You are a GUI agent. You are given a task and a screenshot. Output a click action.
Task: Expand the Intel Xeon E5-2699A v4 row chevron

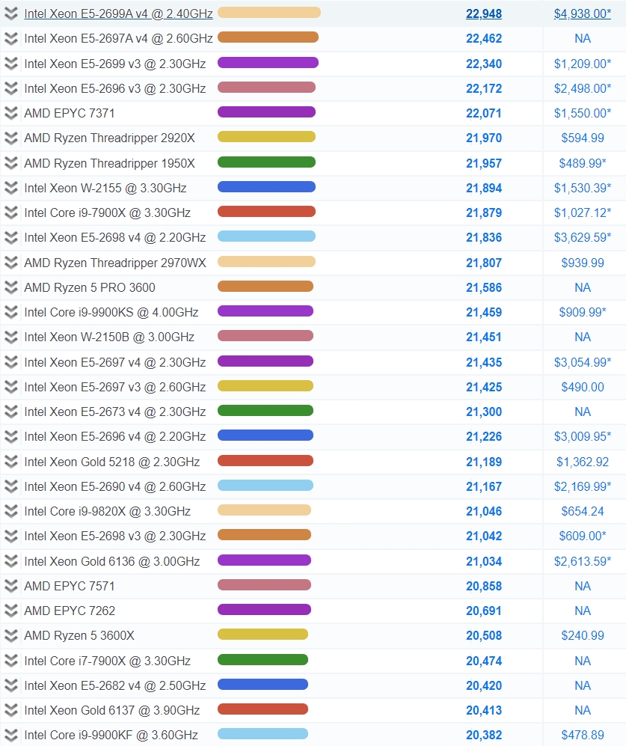[x=11, y=13]
